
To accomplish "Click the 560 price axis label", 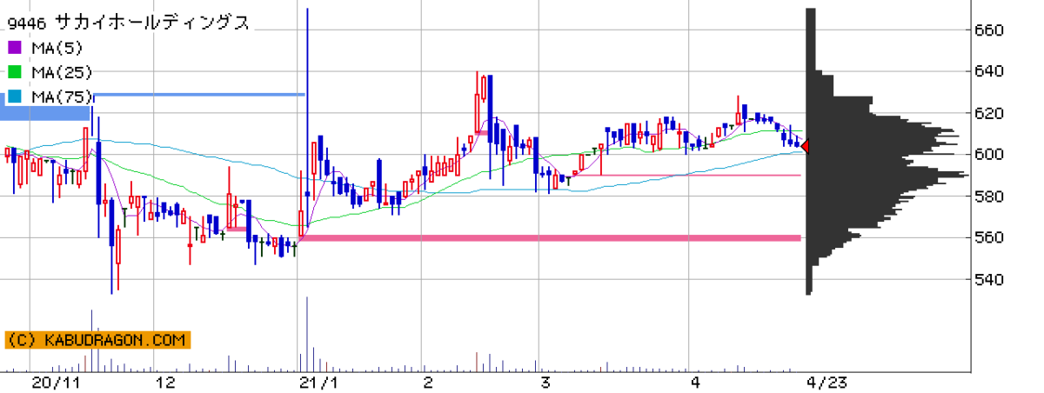I will click(x=991, y=237).
